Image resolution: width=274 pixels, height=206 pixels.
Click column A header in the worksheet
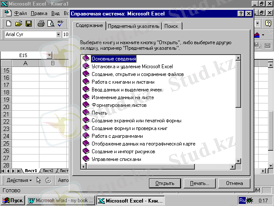pyautogui.click(x=26, y=63)
